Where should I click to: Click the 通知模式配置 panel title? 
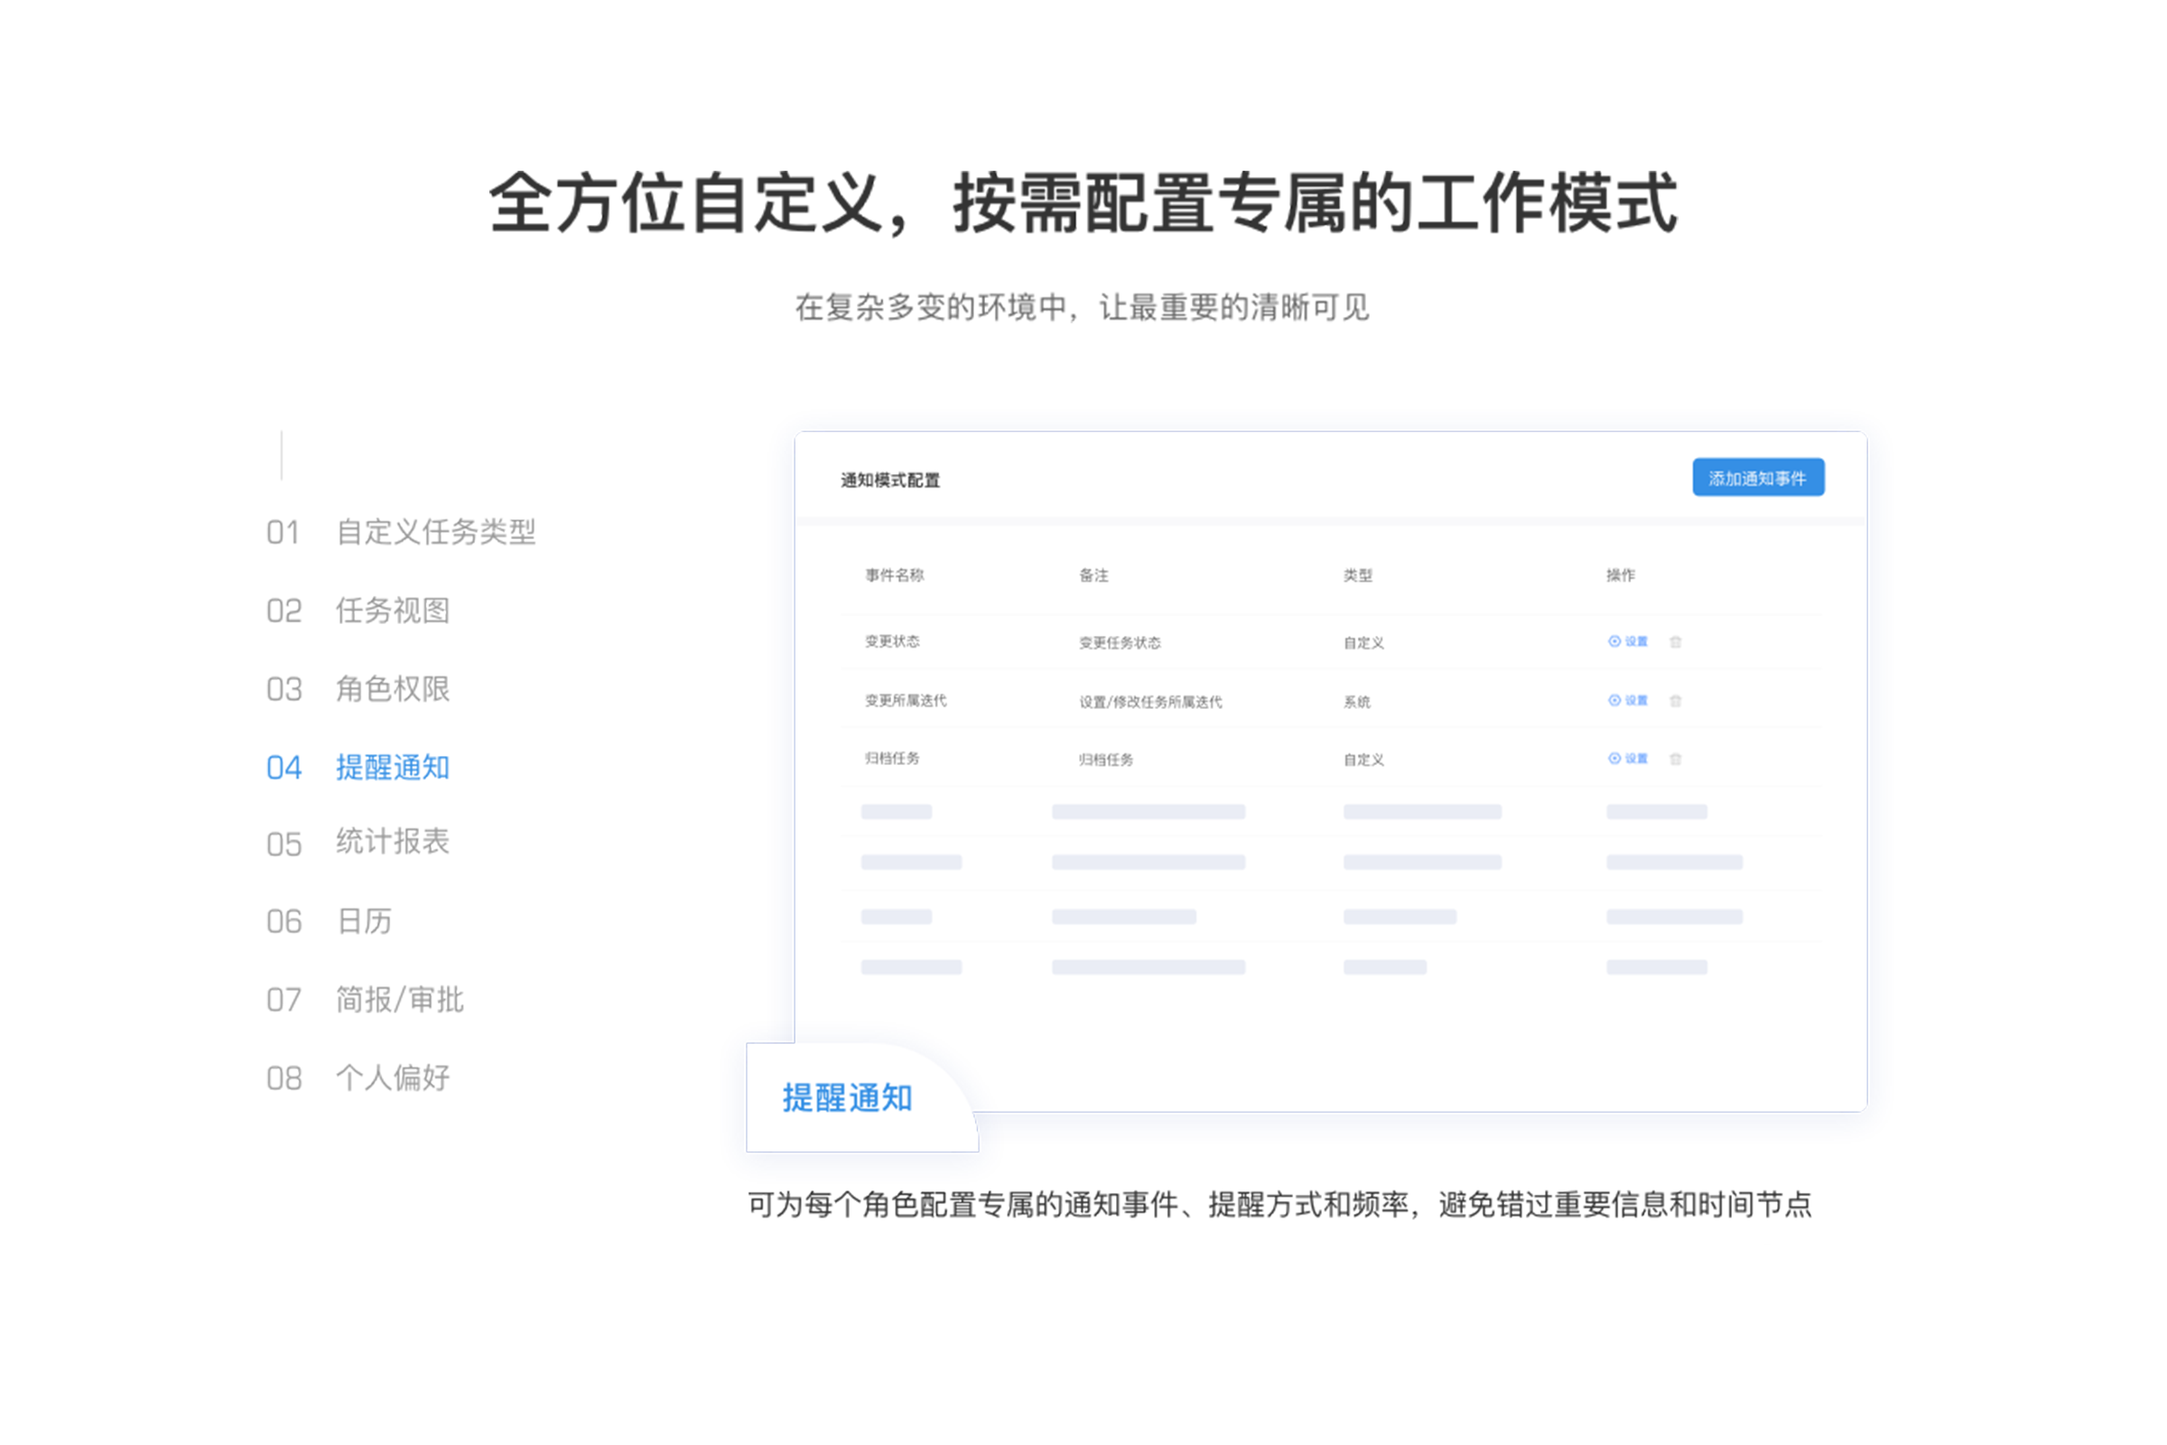click(890, 480)
